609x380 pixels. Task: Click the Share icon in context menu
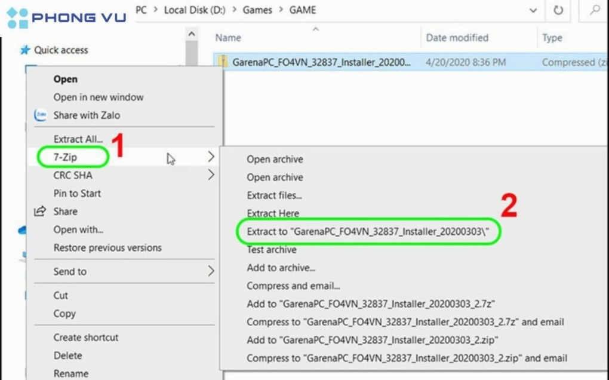pos(40,212)
